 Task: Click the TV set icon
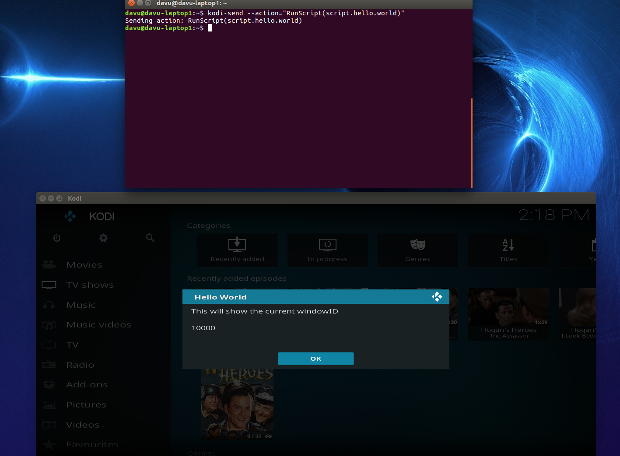[x=49, y=345]
